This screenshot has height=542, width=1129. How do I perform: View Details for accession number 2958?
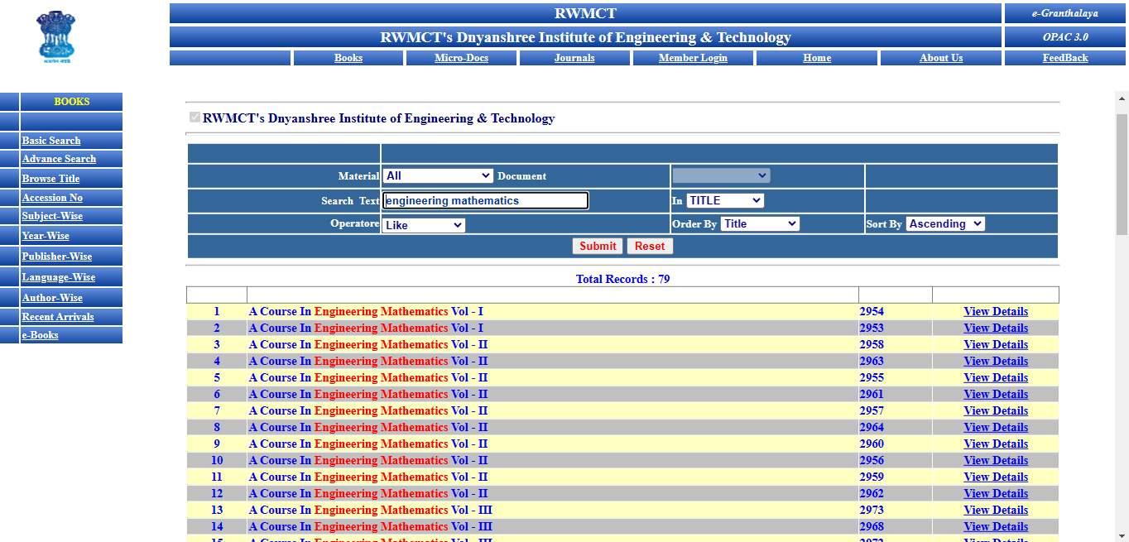tap(996, 345)
